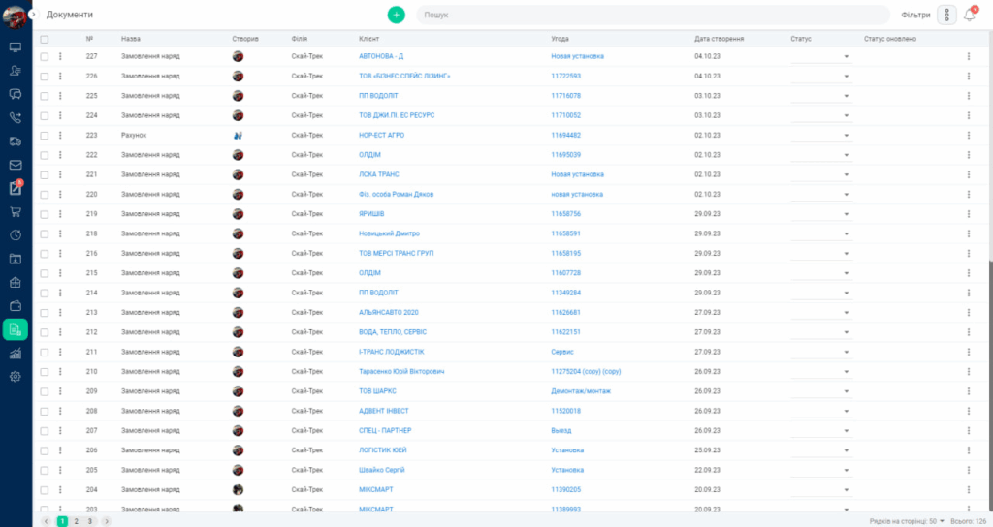
Task: Click the Пошук search field
Action: tap(652, 15)
